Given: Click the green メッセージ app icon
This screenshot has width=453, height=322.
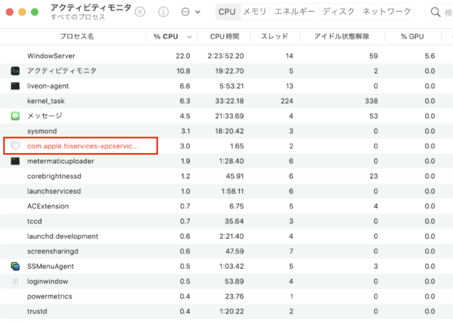Looking at the screenshot, I should tap(15, 116).
